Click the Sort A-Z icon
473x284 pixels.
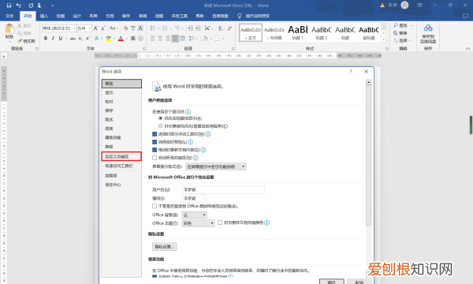click(x=221, y=28)
